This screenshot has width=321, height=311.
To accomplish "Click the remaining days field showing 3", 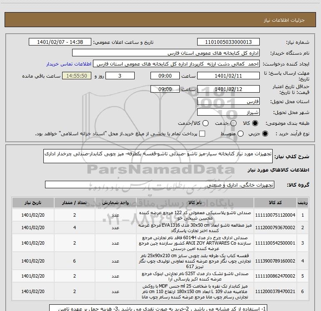I will [120, 76].
